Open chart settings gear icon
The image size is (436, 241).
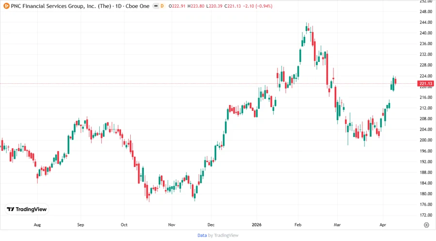pos(426,225)
